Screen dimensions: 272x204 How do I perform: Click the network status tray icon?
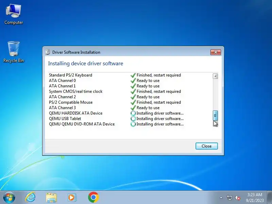click(229, 198)
